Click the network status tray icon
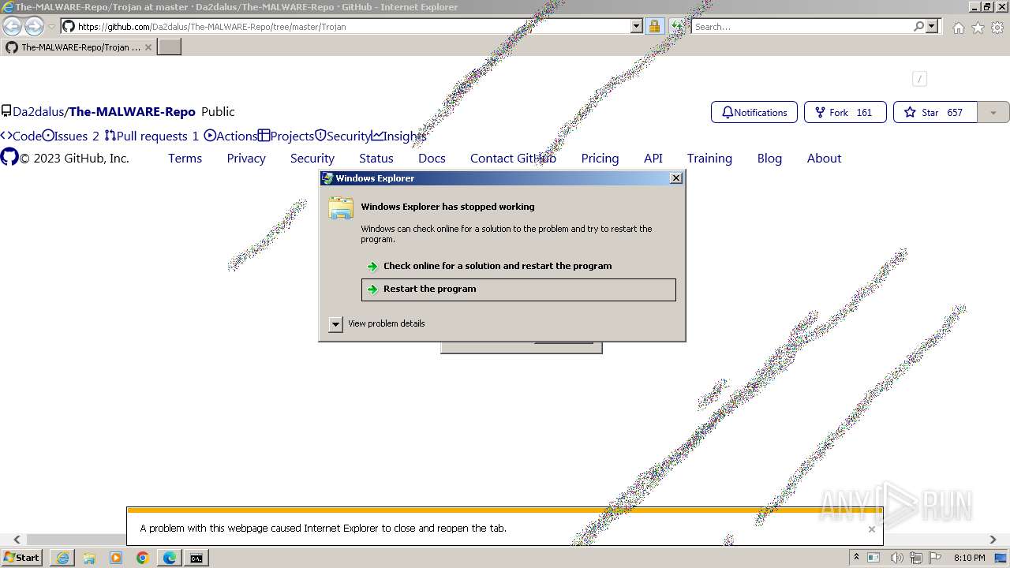 (918, 558)
